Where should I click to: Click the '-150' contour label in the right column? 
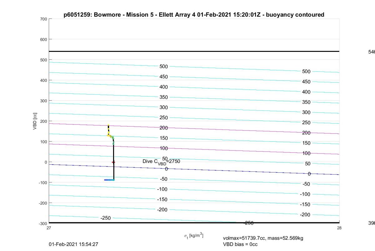[305, 204]
